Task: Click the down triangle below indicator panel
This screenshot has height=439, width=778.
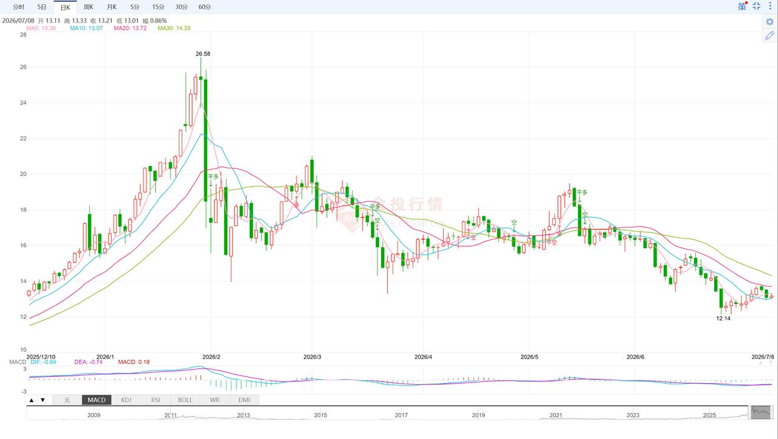Action: 43,400
